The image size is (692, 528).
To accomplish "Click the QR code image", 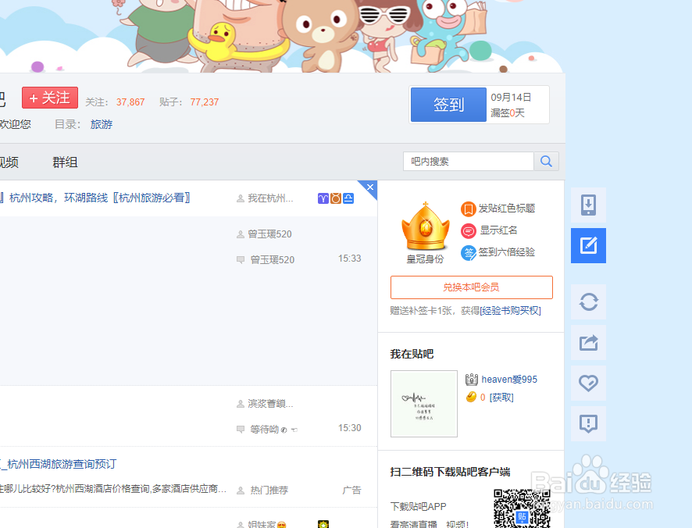I will [522, 508].
